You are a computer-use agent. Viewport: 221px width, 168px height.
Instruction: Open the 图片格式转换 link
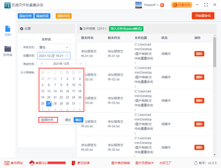coord(120,163)
